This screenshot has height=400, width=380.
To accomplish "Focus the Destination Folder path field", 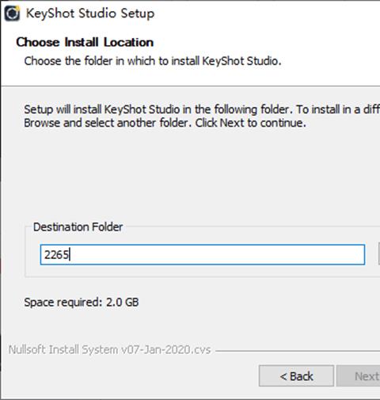I will coord(203,254).
